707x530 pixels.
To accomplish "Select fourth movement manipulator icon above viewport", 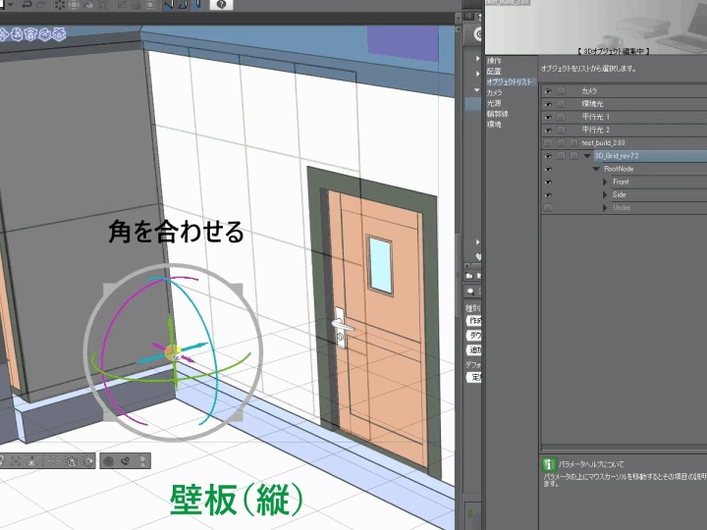I will [x=44, y=33].
